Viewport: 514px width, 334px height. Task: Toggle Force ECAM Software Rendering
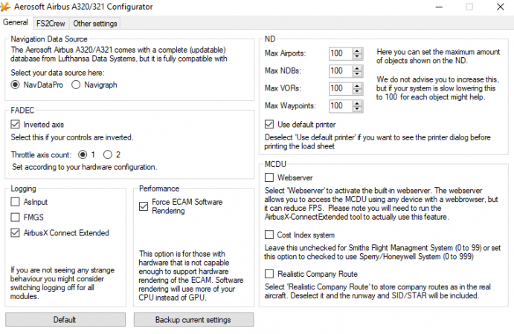click(144, 206)
